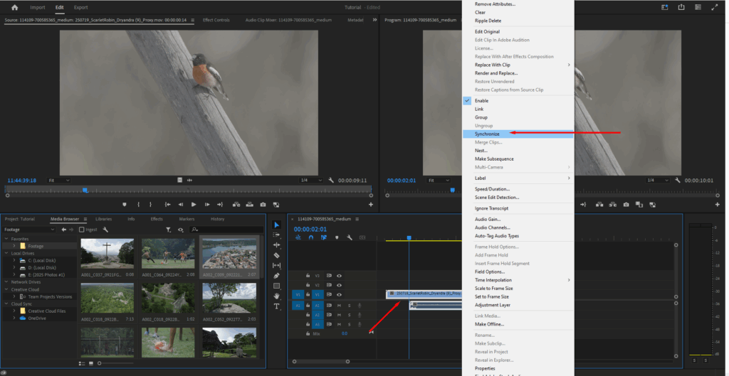Click Source monitor Export Frame camera icon
The image size is (729, 376).
click(x=263, y=205)
